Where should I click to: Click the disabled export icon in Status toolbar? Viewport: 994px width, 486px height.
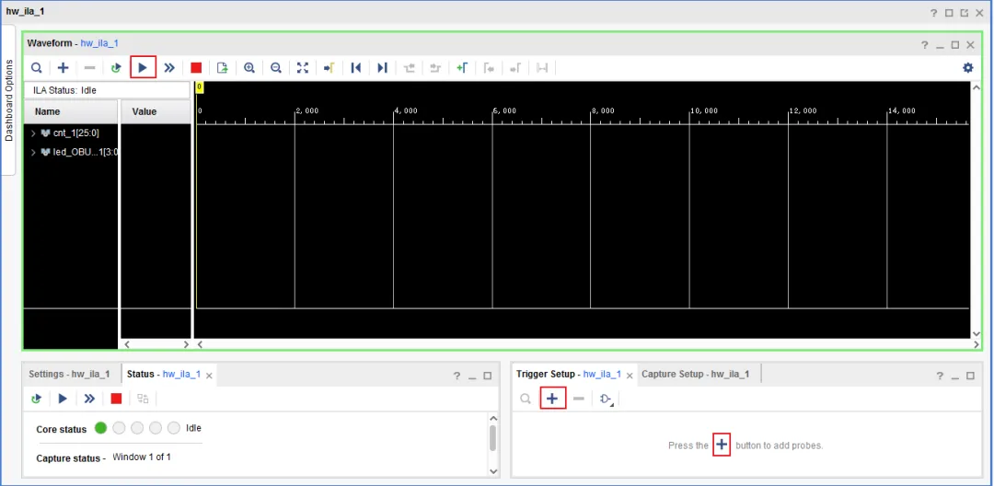[x=143, y=399]
